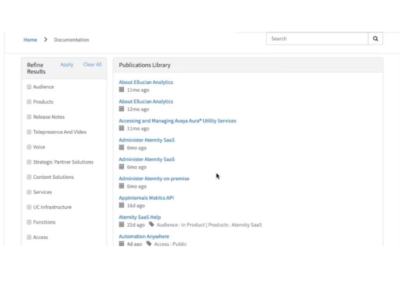Expand the UC Infrastructure filter
403x285 pixels.
point(29,207)
